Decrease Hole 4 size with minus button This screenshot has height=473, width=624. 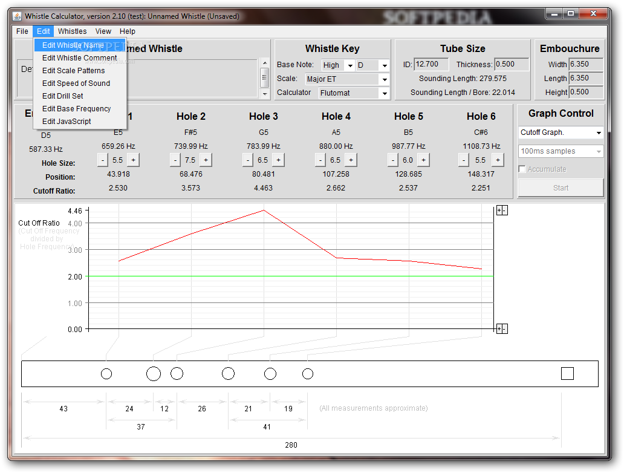tap(320, 160)
